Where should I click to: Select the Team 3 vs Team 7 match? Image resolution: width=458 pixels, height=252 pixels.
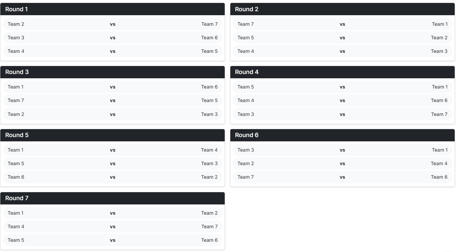tap(343, 114)
